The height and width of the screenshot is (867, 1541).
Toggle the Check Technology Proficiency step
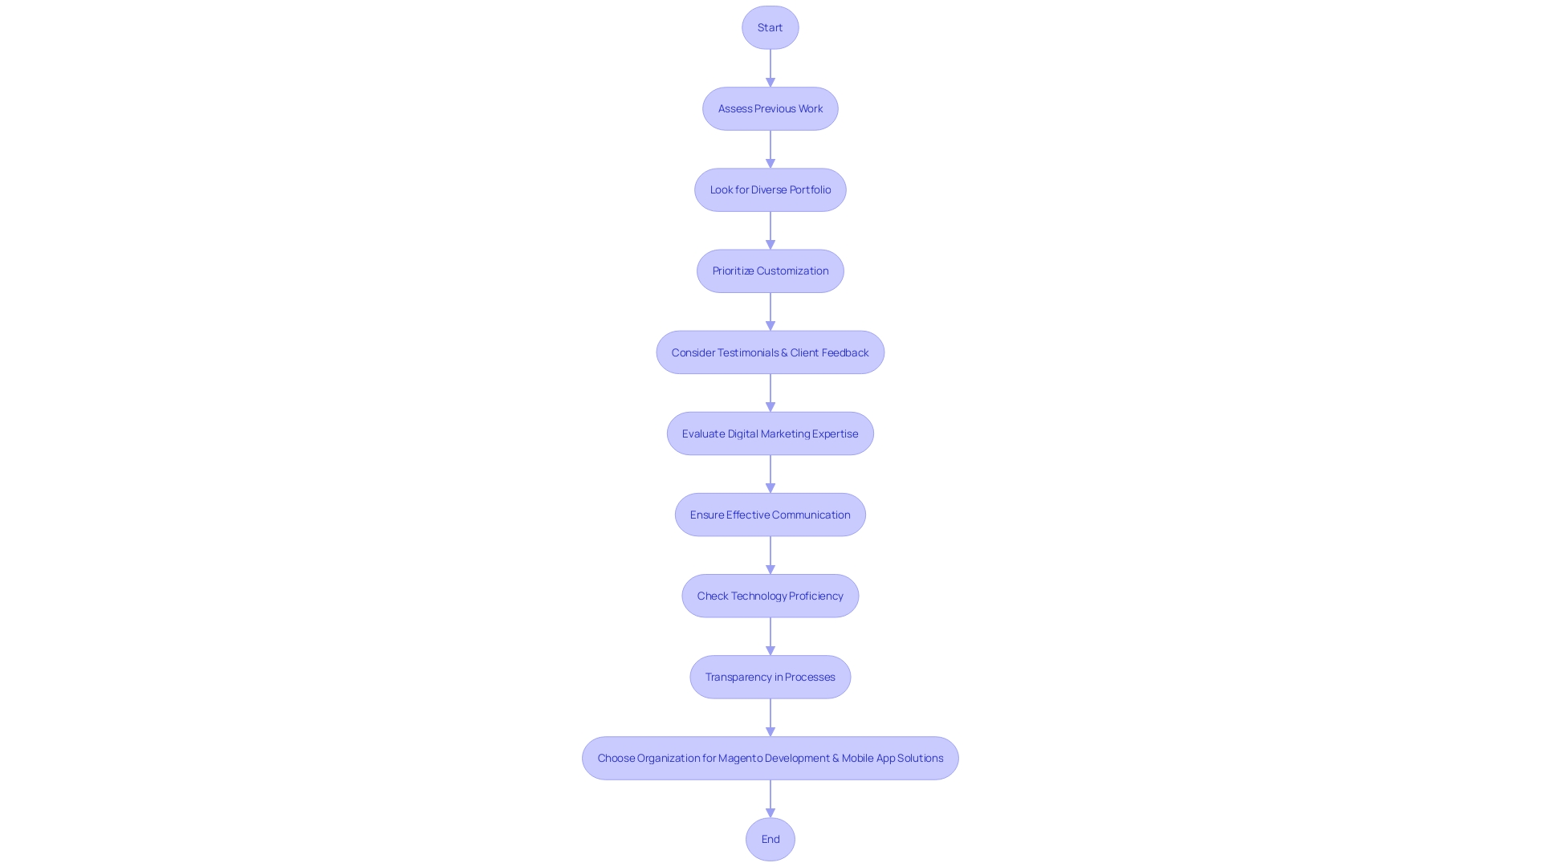(770, 595)
